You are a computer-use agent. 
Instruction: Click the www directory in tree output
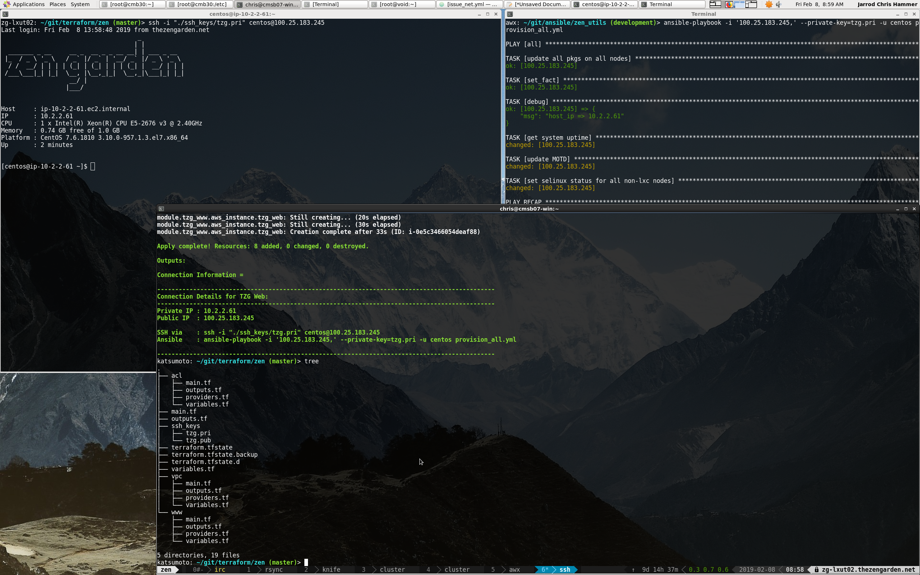click(176, 512)
